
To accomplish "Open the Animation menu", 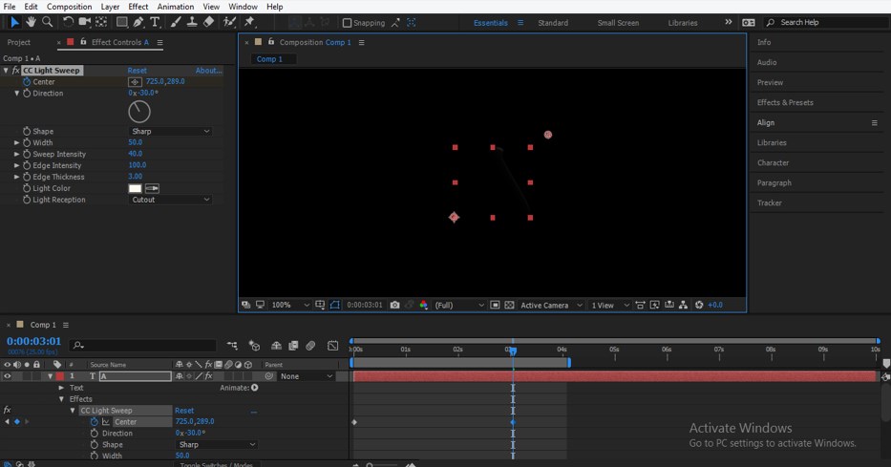I will pyautogui.click(x=175, y=7).
